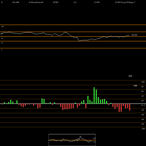Click the RSI value 53.38 label
The height and width of the screenshot is (146, 146).
(x=134, y=35)
